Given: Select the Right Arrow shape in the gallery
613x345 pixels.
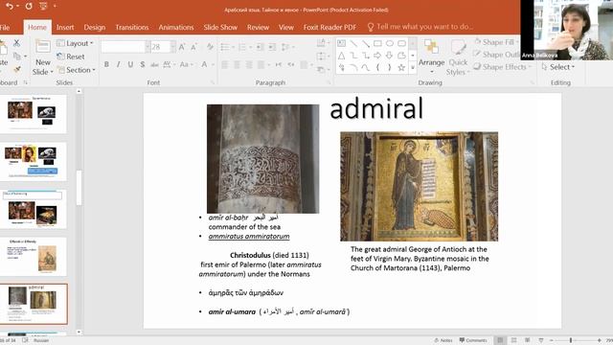Looking at the screenshot, I should 377,56.
